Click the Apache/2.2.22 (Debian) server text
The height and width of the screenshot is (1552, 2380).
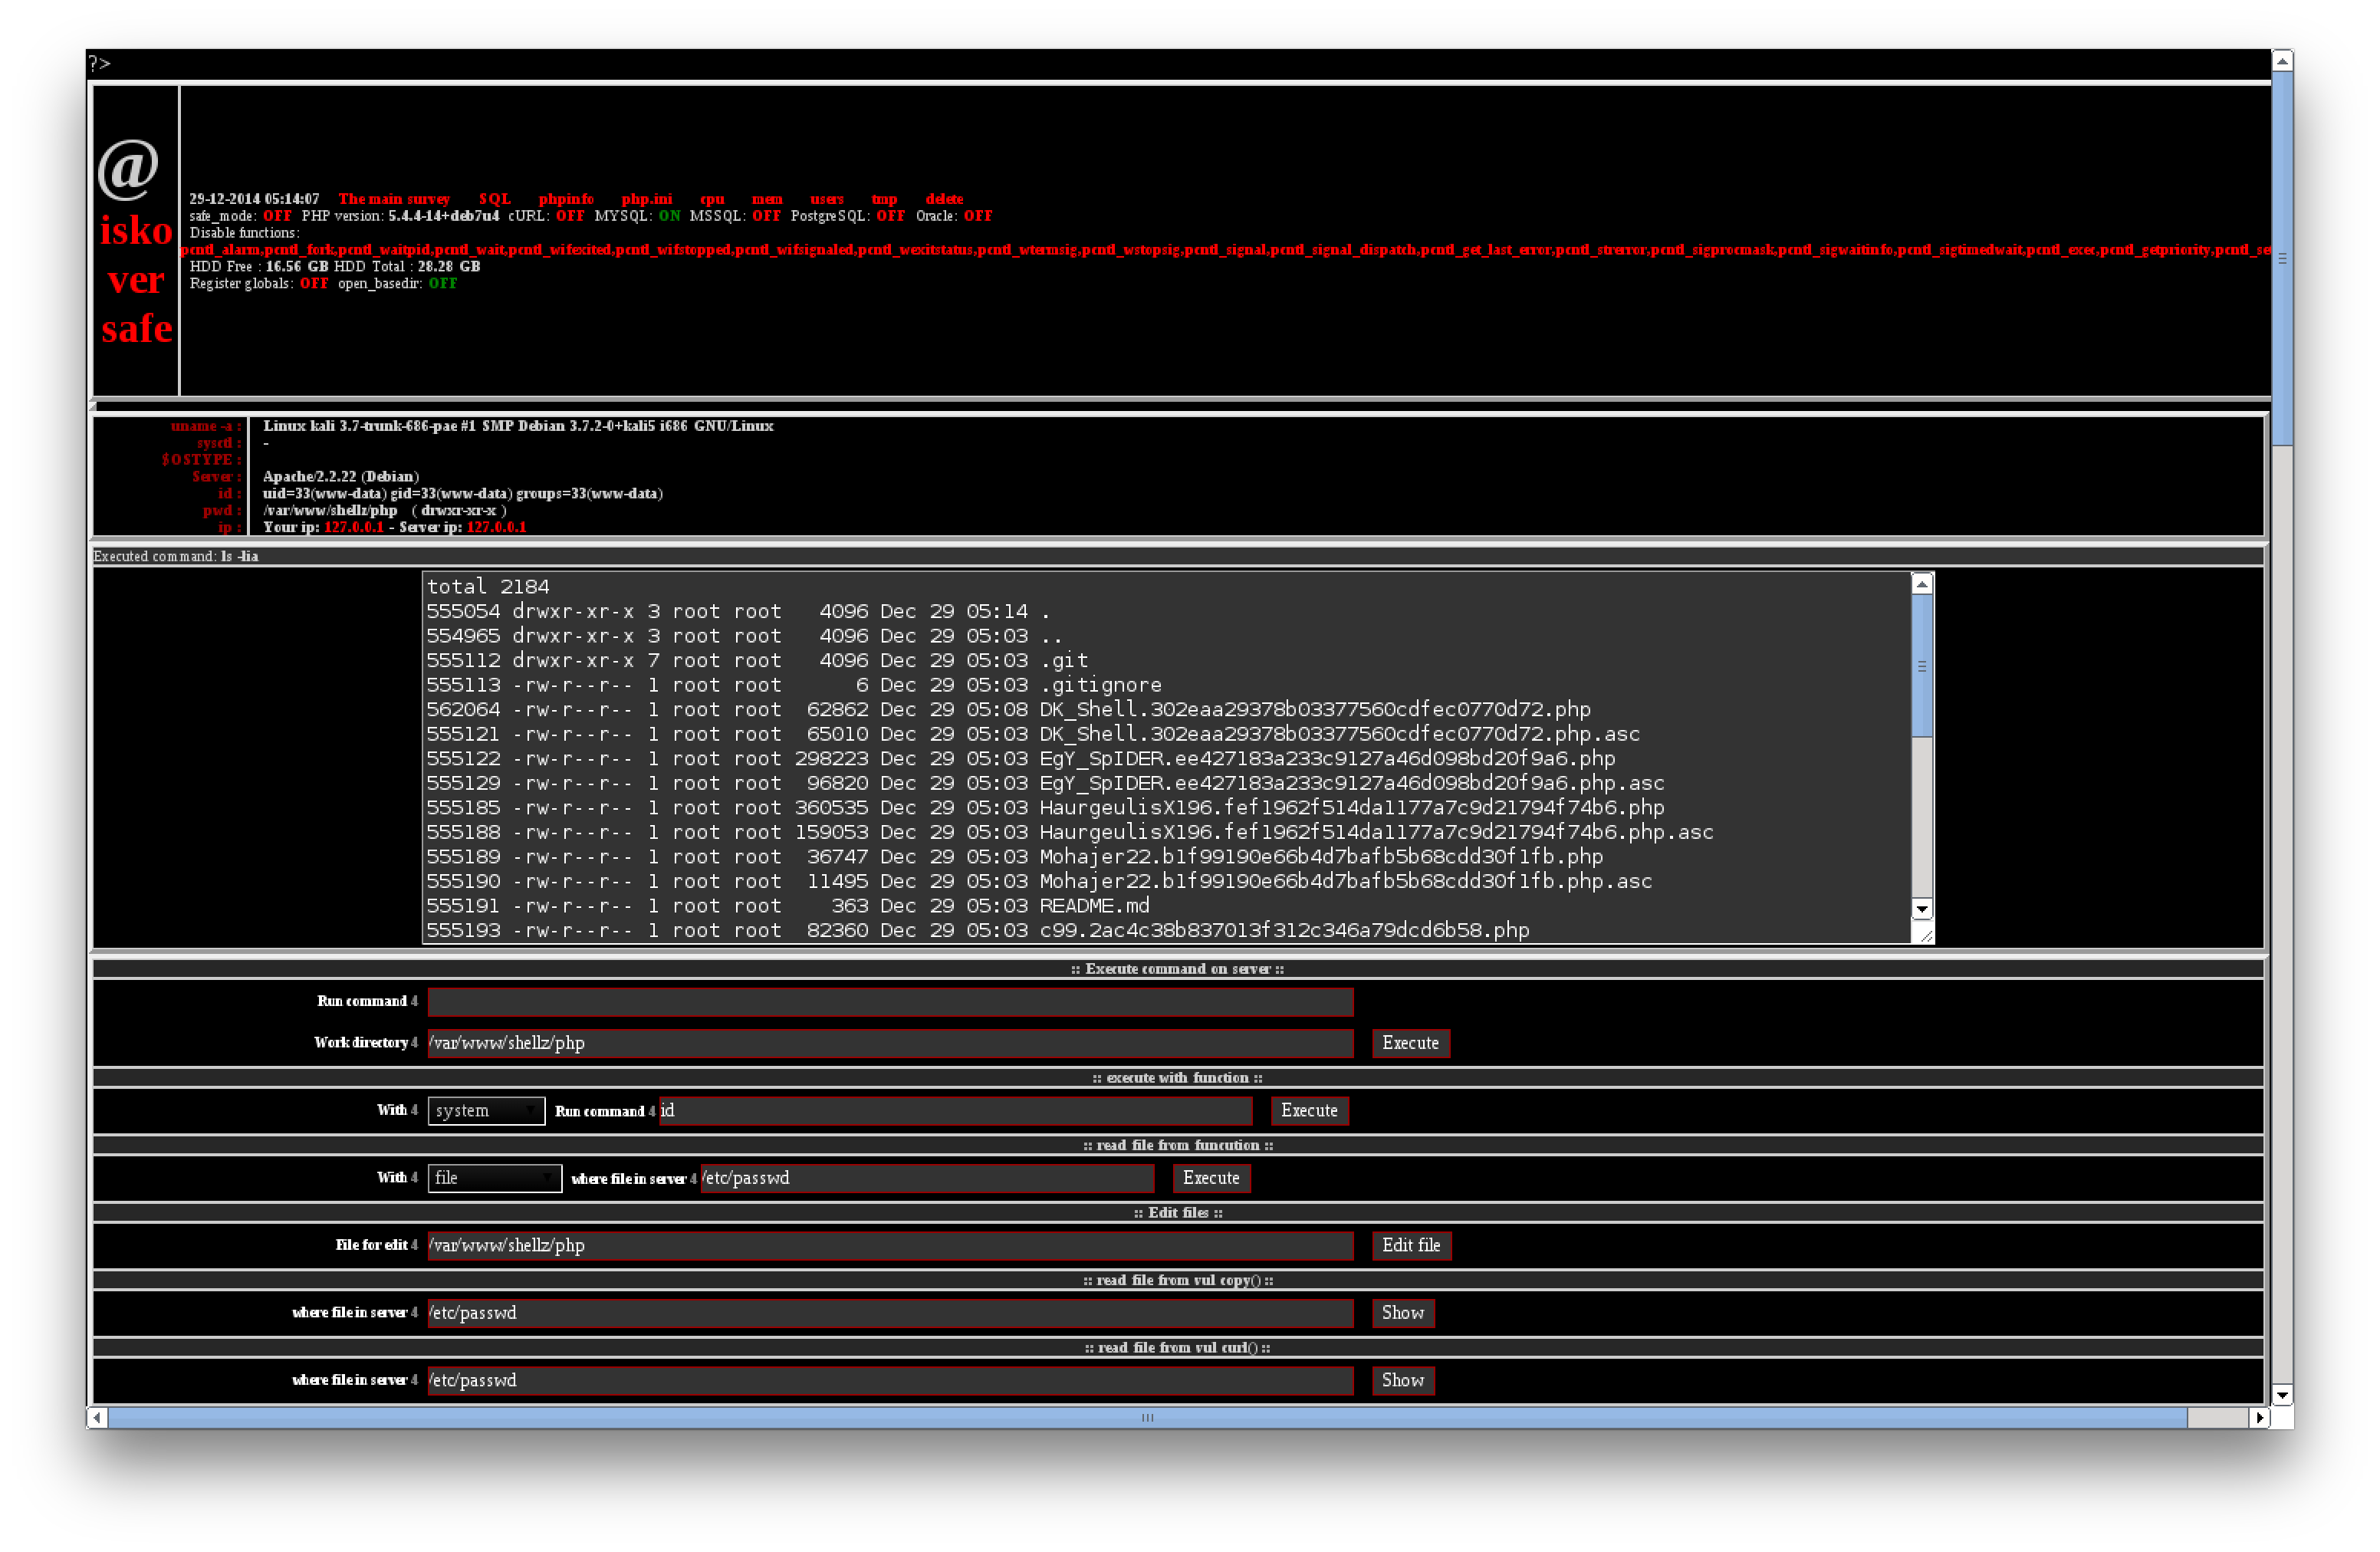tap(341, 476)
